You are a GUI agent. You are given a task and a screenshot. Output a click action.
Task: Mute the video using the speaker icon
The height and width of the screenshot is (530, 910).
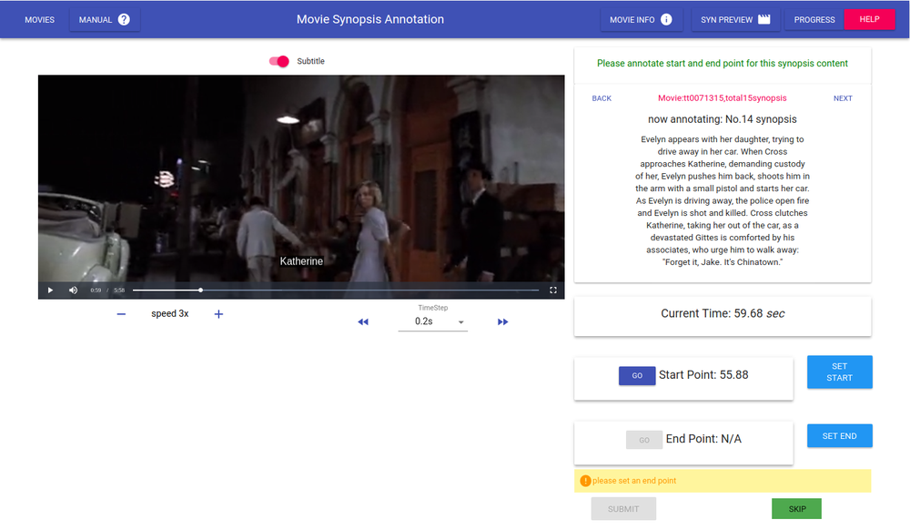pos(73,290)
